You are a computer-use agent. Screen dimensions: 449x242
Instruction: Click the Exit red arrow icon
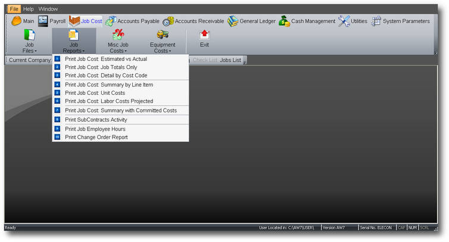pyautogui.click(x=204, y=35)
